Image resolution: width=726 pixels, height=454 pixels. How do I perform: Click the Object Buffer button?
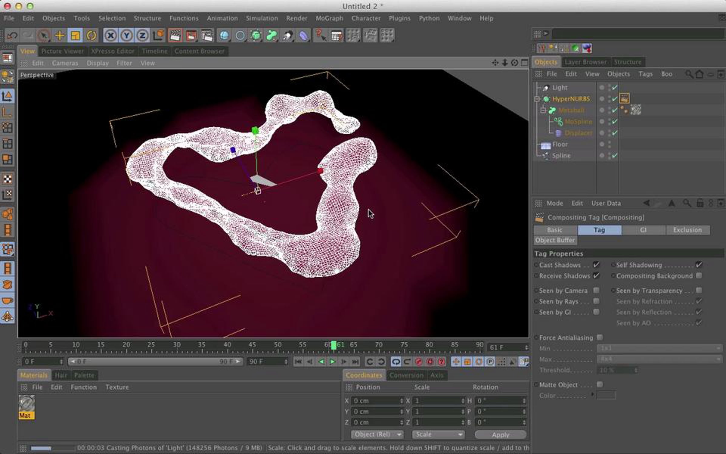coord(555,240)
